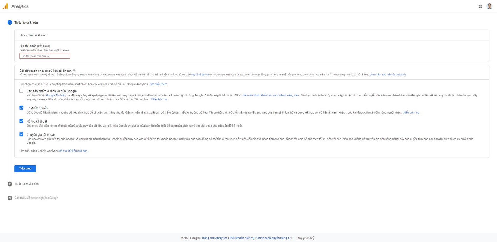Image resolution: width=497 pixels, height=242 pixels.
Task: Open the 'bảo vệ dữ liệu của bạn' link
Action: pyautogui.click(x=73, y=151)
